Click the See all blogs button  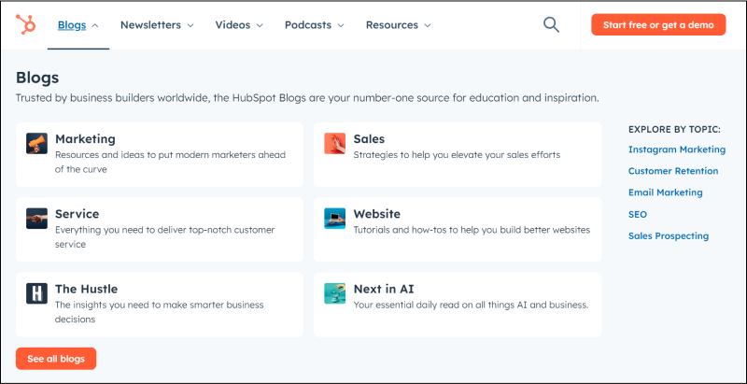pos(56,359)
